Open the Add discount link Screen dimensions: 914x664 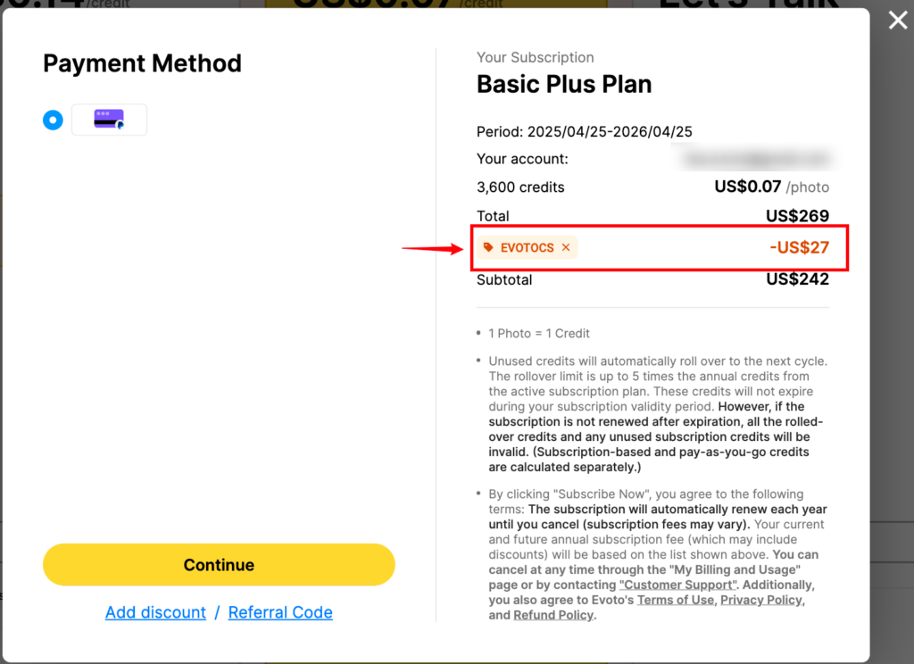coord(155,612)
